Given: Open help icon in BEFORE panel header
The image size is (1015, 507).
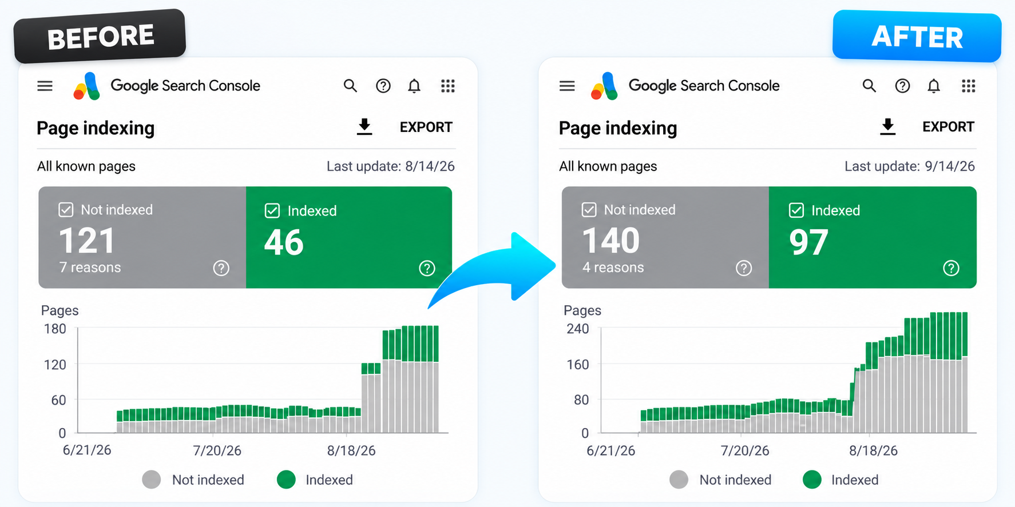Looking at the screenshot, I should 383,86.
